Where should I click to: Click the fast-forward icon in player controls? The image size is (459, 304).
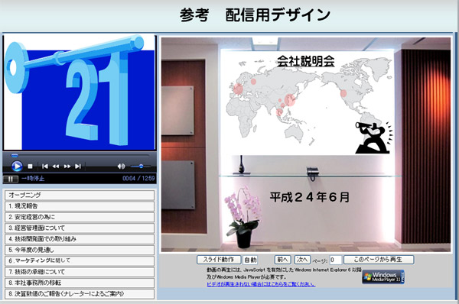[x=67, y=167]
